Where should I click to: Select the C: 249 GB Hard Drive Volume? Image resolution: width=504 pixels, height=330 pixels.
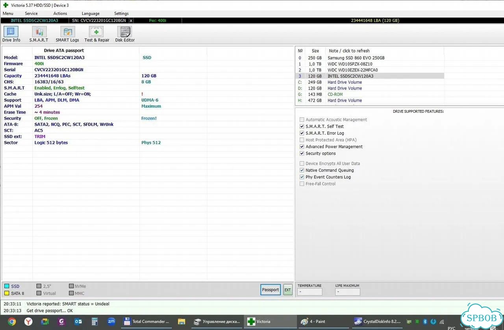tap(370, 82)
